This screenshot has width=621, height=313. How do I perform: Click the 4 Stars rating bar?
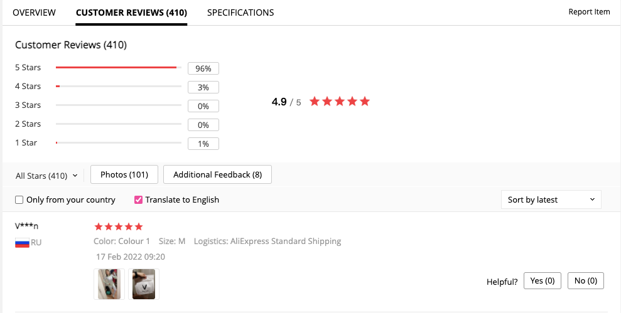click(118, 87)
